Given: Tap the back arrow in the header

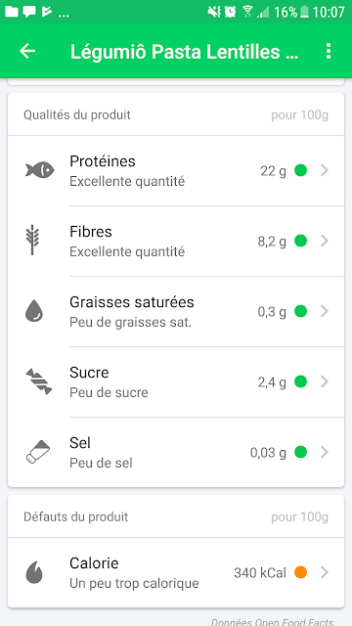Looking at the screenshot, I should [27, 51].
